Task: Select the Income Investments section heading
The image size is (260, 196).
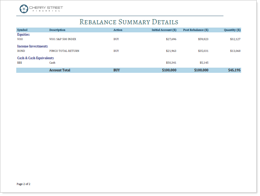Action: pyautogui.click(x=32, y=46)
